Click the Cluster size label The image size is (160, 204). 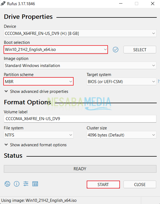tap(97, 128)
